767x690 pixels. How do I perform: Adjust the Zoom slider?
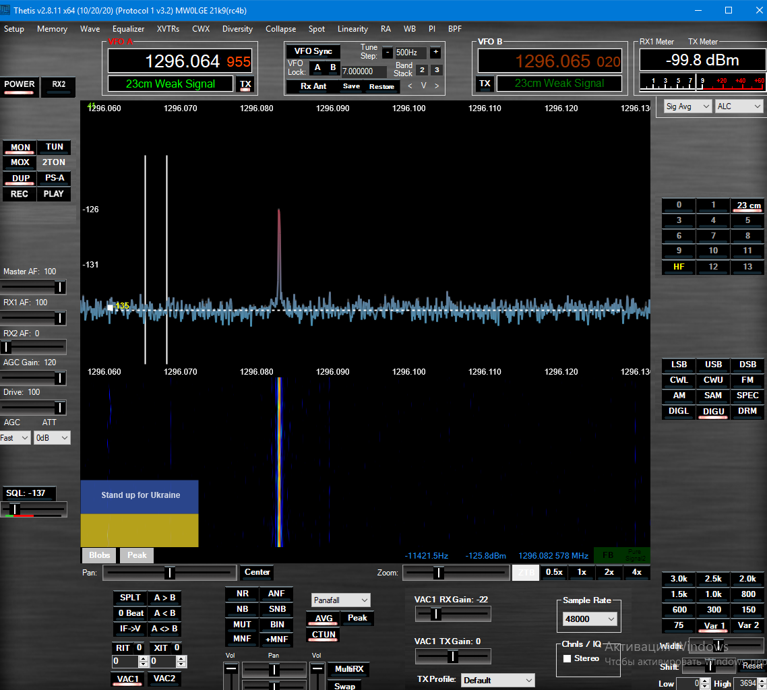pyautogui.click(x=456, y=573)
